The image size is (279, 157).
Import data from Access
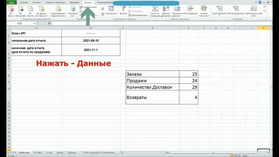tap(11, 11)
